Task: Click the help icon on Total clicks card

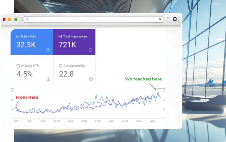Action: [48, 50]
